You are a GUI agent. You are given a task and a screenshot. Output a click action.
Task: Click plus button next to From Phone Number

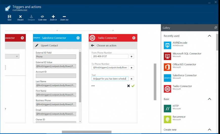(131, 57)
